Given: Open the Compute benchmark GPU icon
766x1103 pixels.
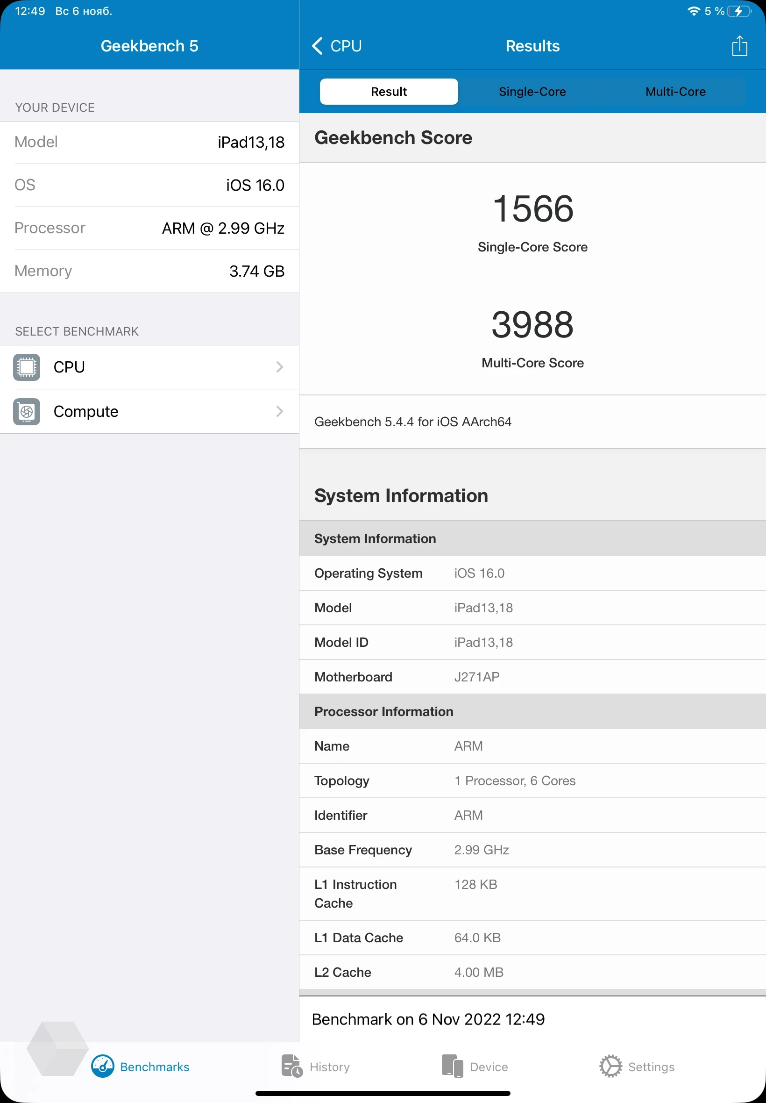Looking at the screenshot, I should coord(27,412).
